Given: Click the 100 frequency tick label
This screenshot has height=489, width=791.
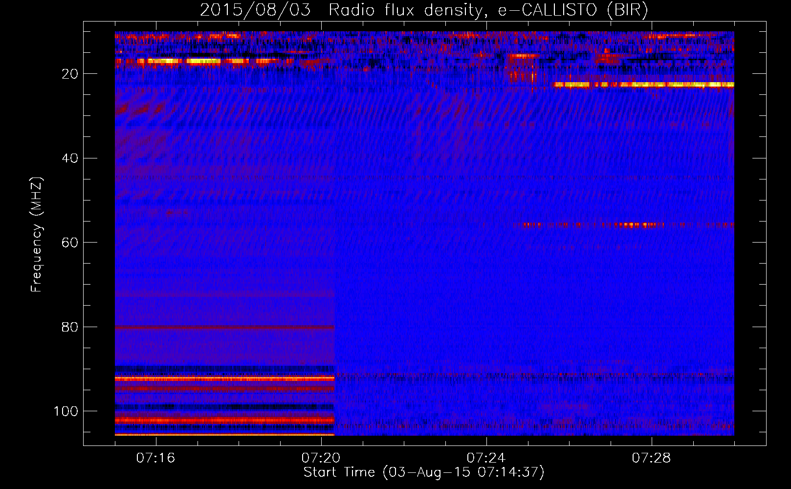Looking at the screenshot, I should [x=66, y=411].
